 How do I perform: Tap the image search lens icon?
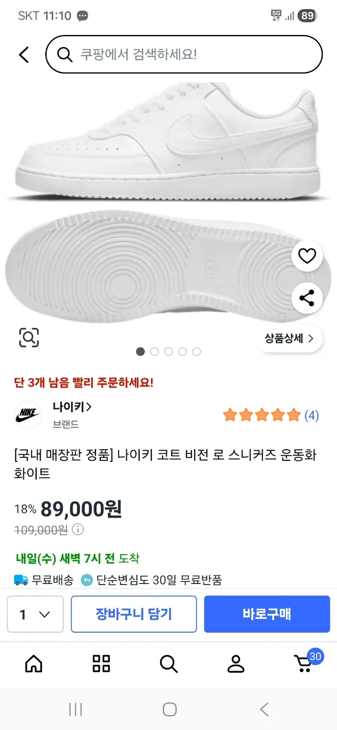point(30,337)
